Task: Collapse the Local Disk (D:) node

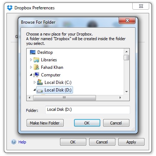Action: (35, 90)
